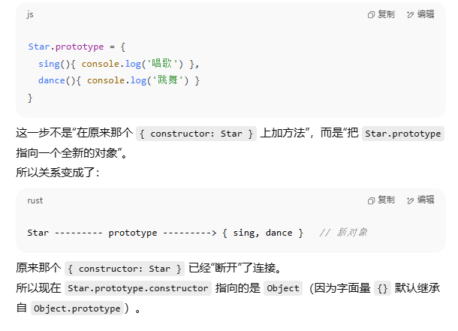This screenshot has width=458, height=331.
Task: Click the '{}' inline code chip
Action: pos(382,288)
